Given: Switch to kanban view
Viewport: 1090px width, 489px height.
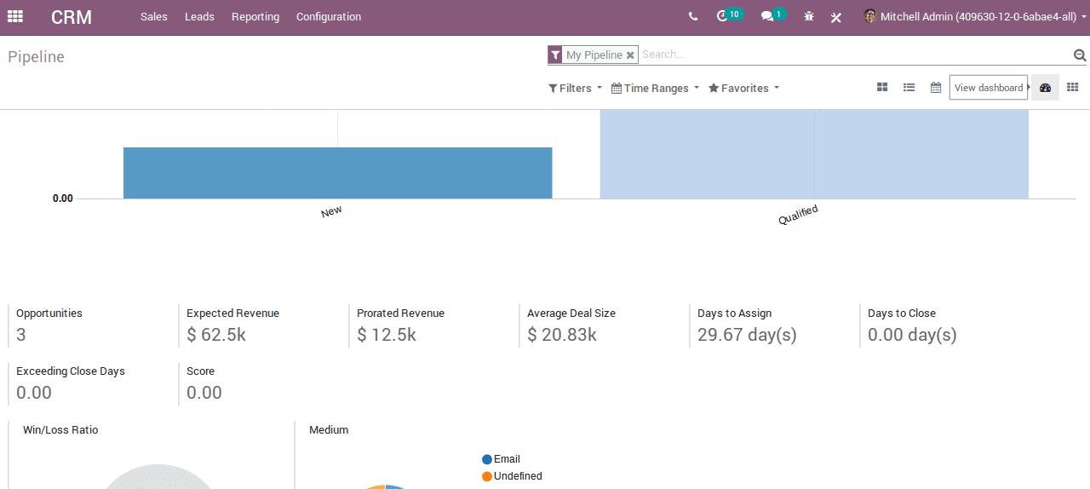Looking at the screenshot, I should [x=882, y=88].
